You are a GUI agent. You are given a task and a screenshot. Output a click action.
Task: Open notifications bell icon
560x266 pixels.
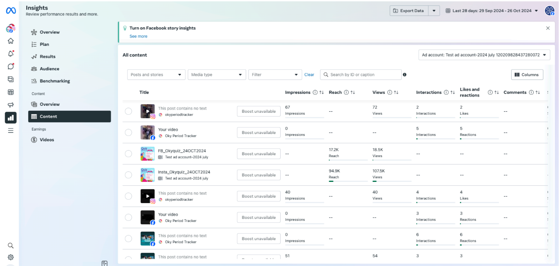pyautogui.click(x=11, y=54)
